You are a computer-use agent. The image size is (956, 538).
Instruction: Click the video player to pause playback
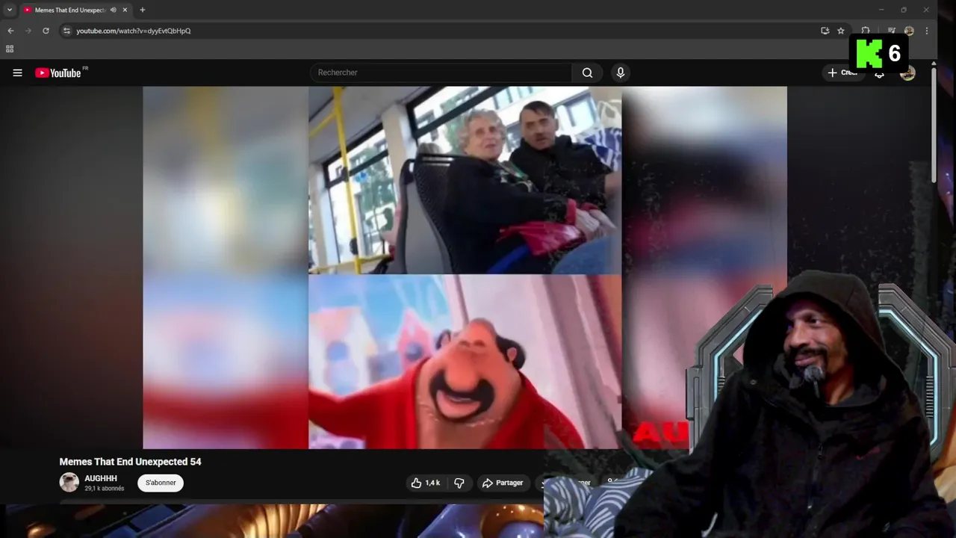point(465,268)
